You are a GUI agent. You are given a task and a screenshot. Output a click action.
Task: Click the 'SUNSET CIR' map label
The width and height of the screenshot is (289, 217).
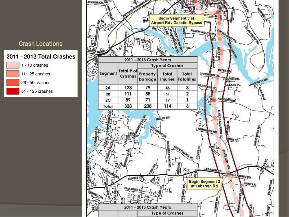(x=136, y=178)
